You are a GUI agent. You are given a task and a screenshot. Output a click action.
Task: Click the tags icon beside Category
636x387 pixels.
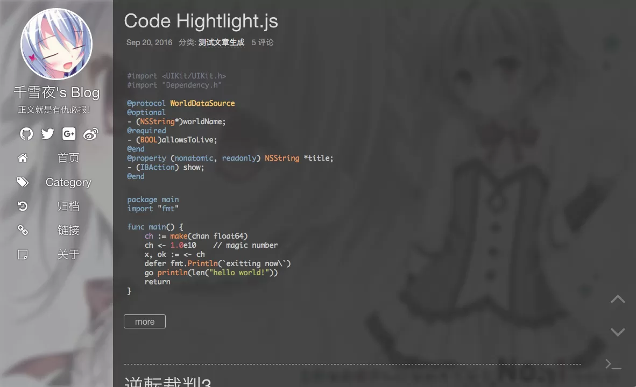pyautogui.click(x=23, y=182)
